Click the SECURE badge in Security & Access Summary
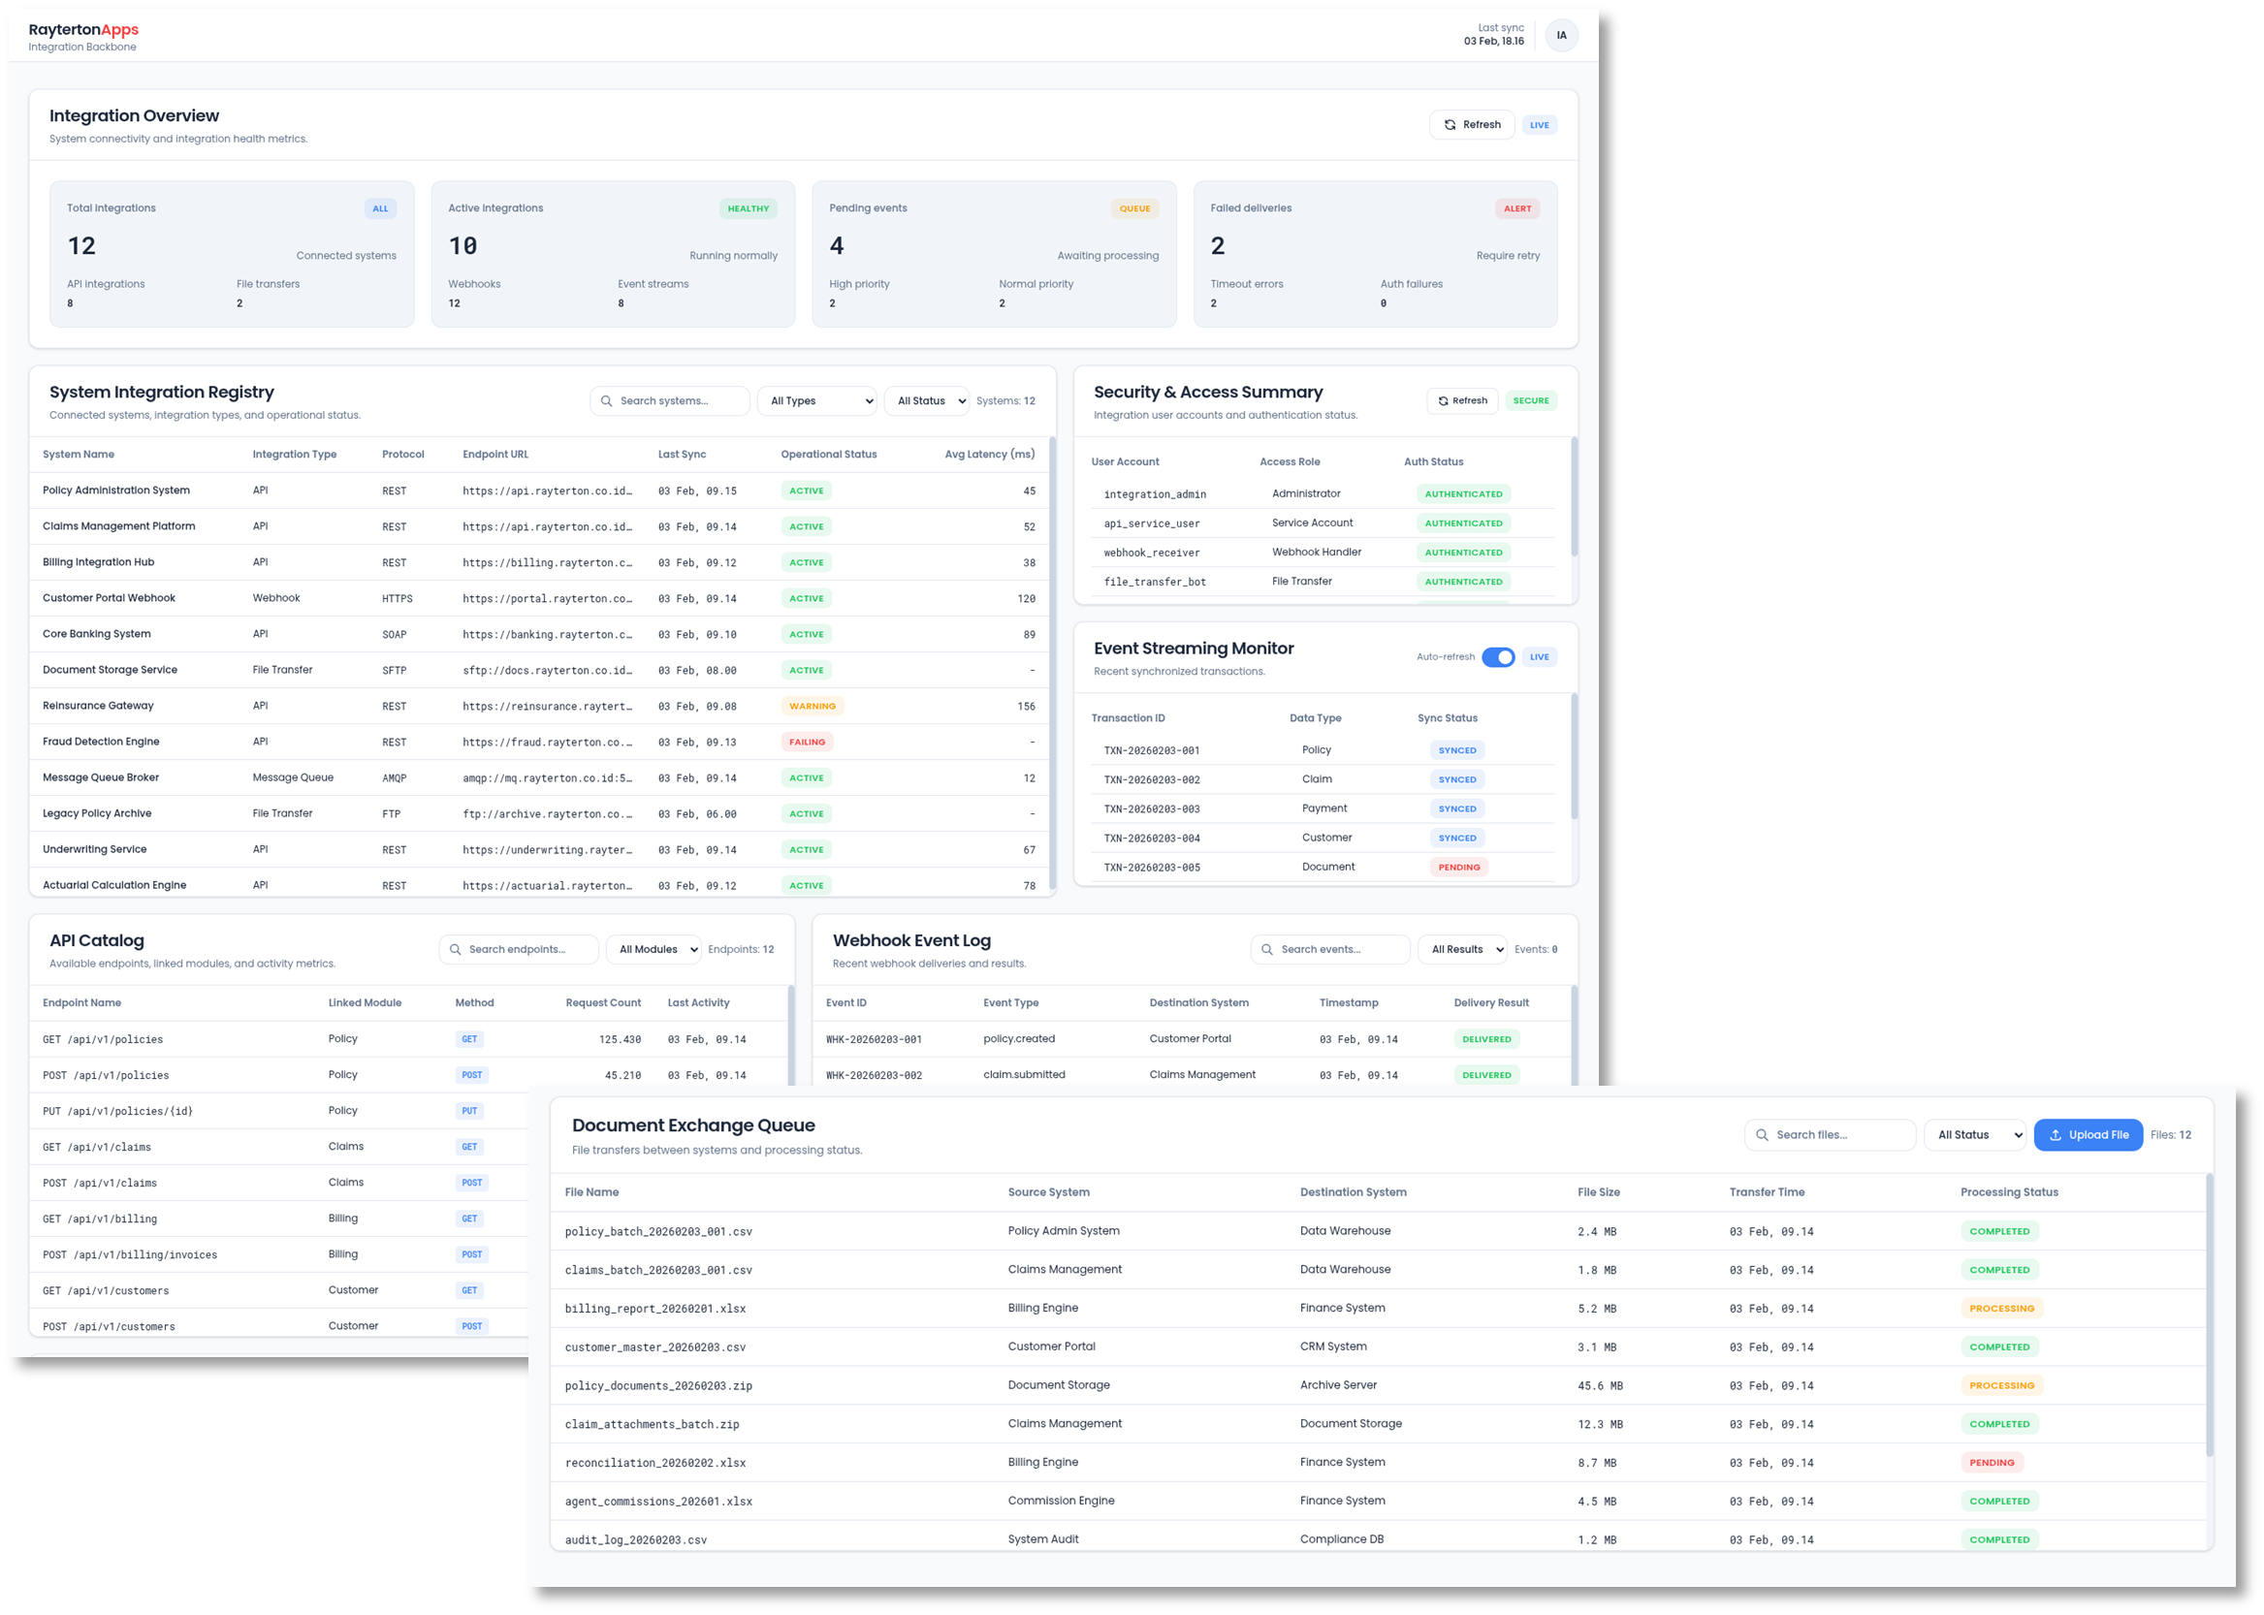Image resolution: width=2264 pixels, height=1615 pixels. (1531, 400)
